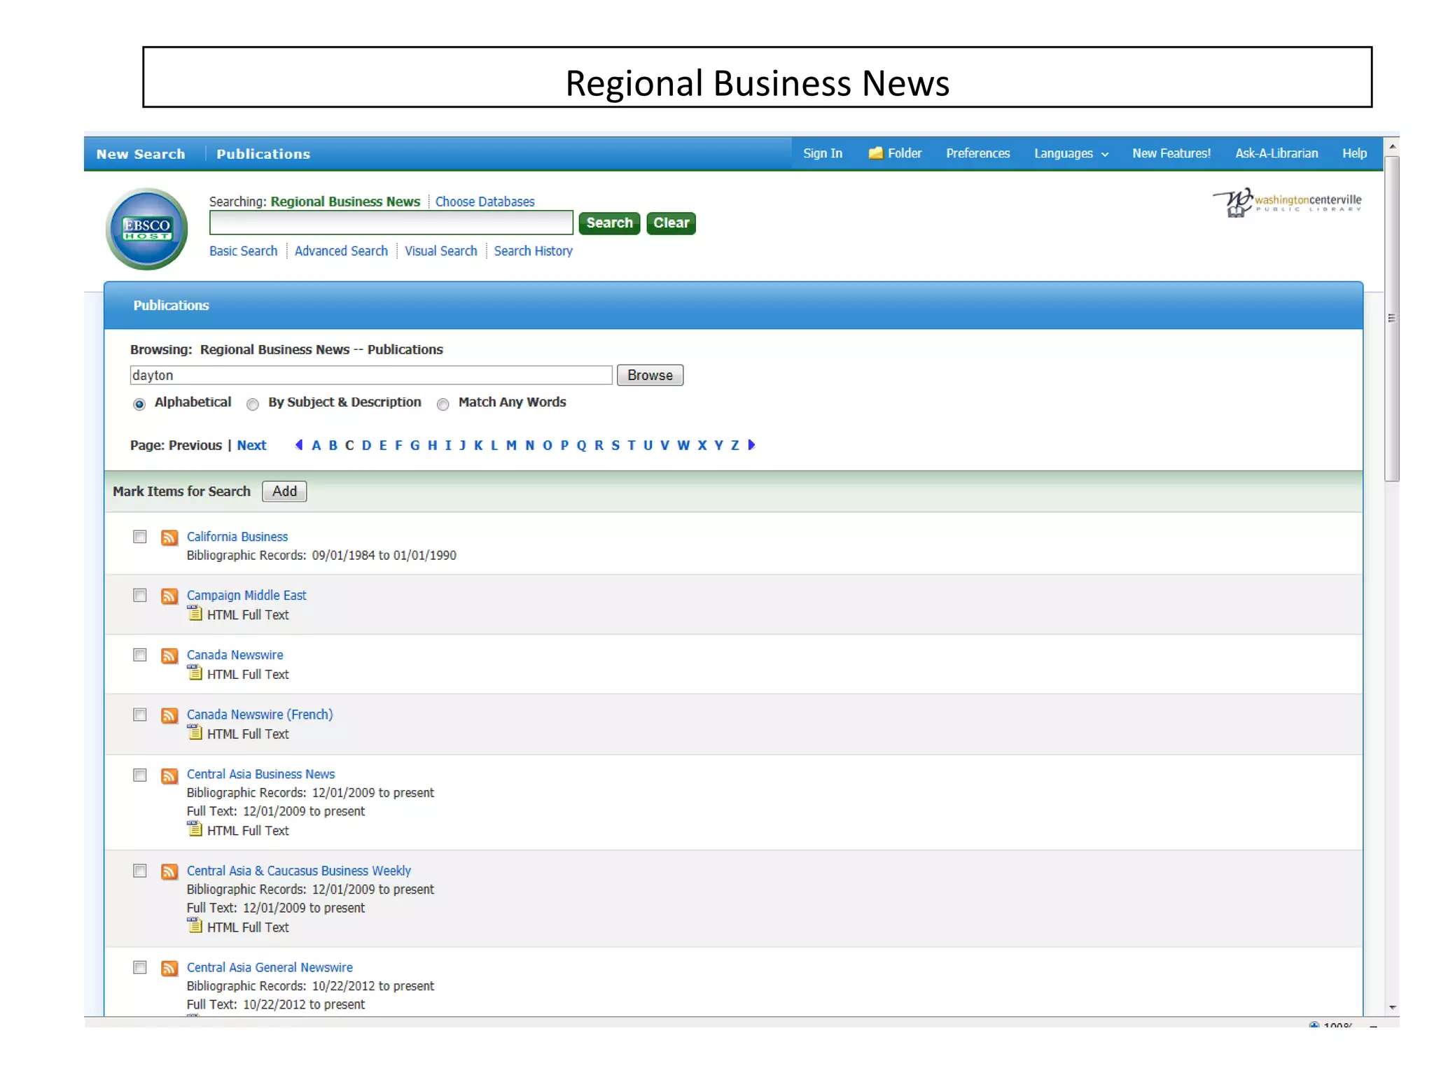This screenshot has height=1075, width=1434.
Task: Click the Add button for marked items
Action: pyautogui.click(x=284, y=491)
